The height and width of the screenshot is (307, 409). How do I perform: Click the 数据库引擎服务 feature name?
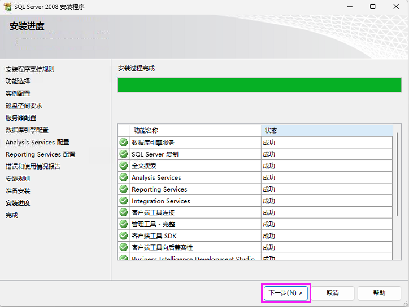[153, 143]
